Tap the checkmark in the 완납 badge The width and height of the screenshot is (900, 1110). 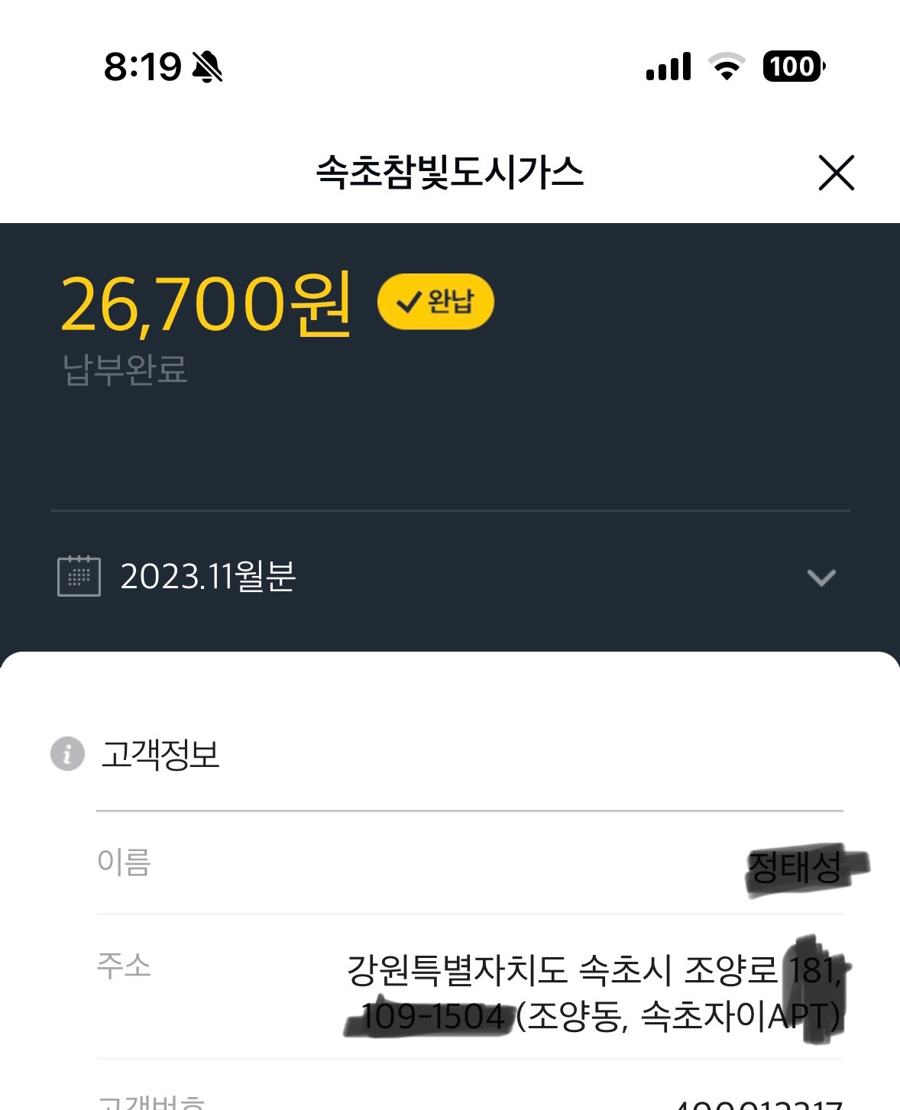point(409,303)
